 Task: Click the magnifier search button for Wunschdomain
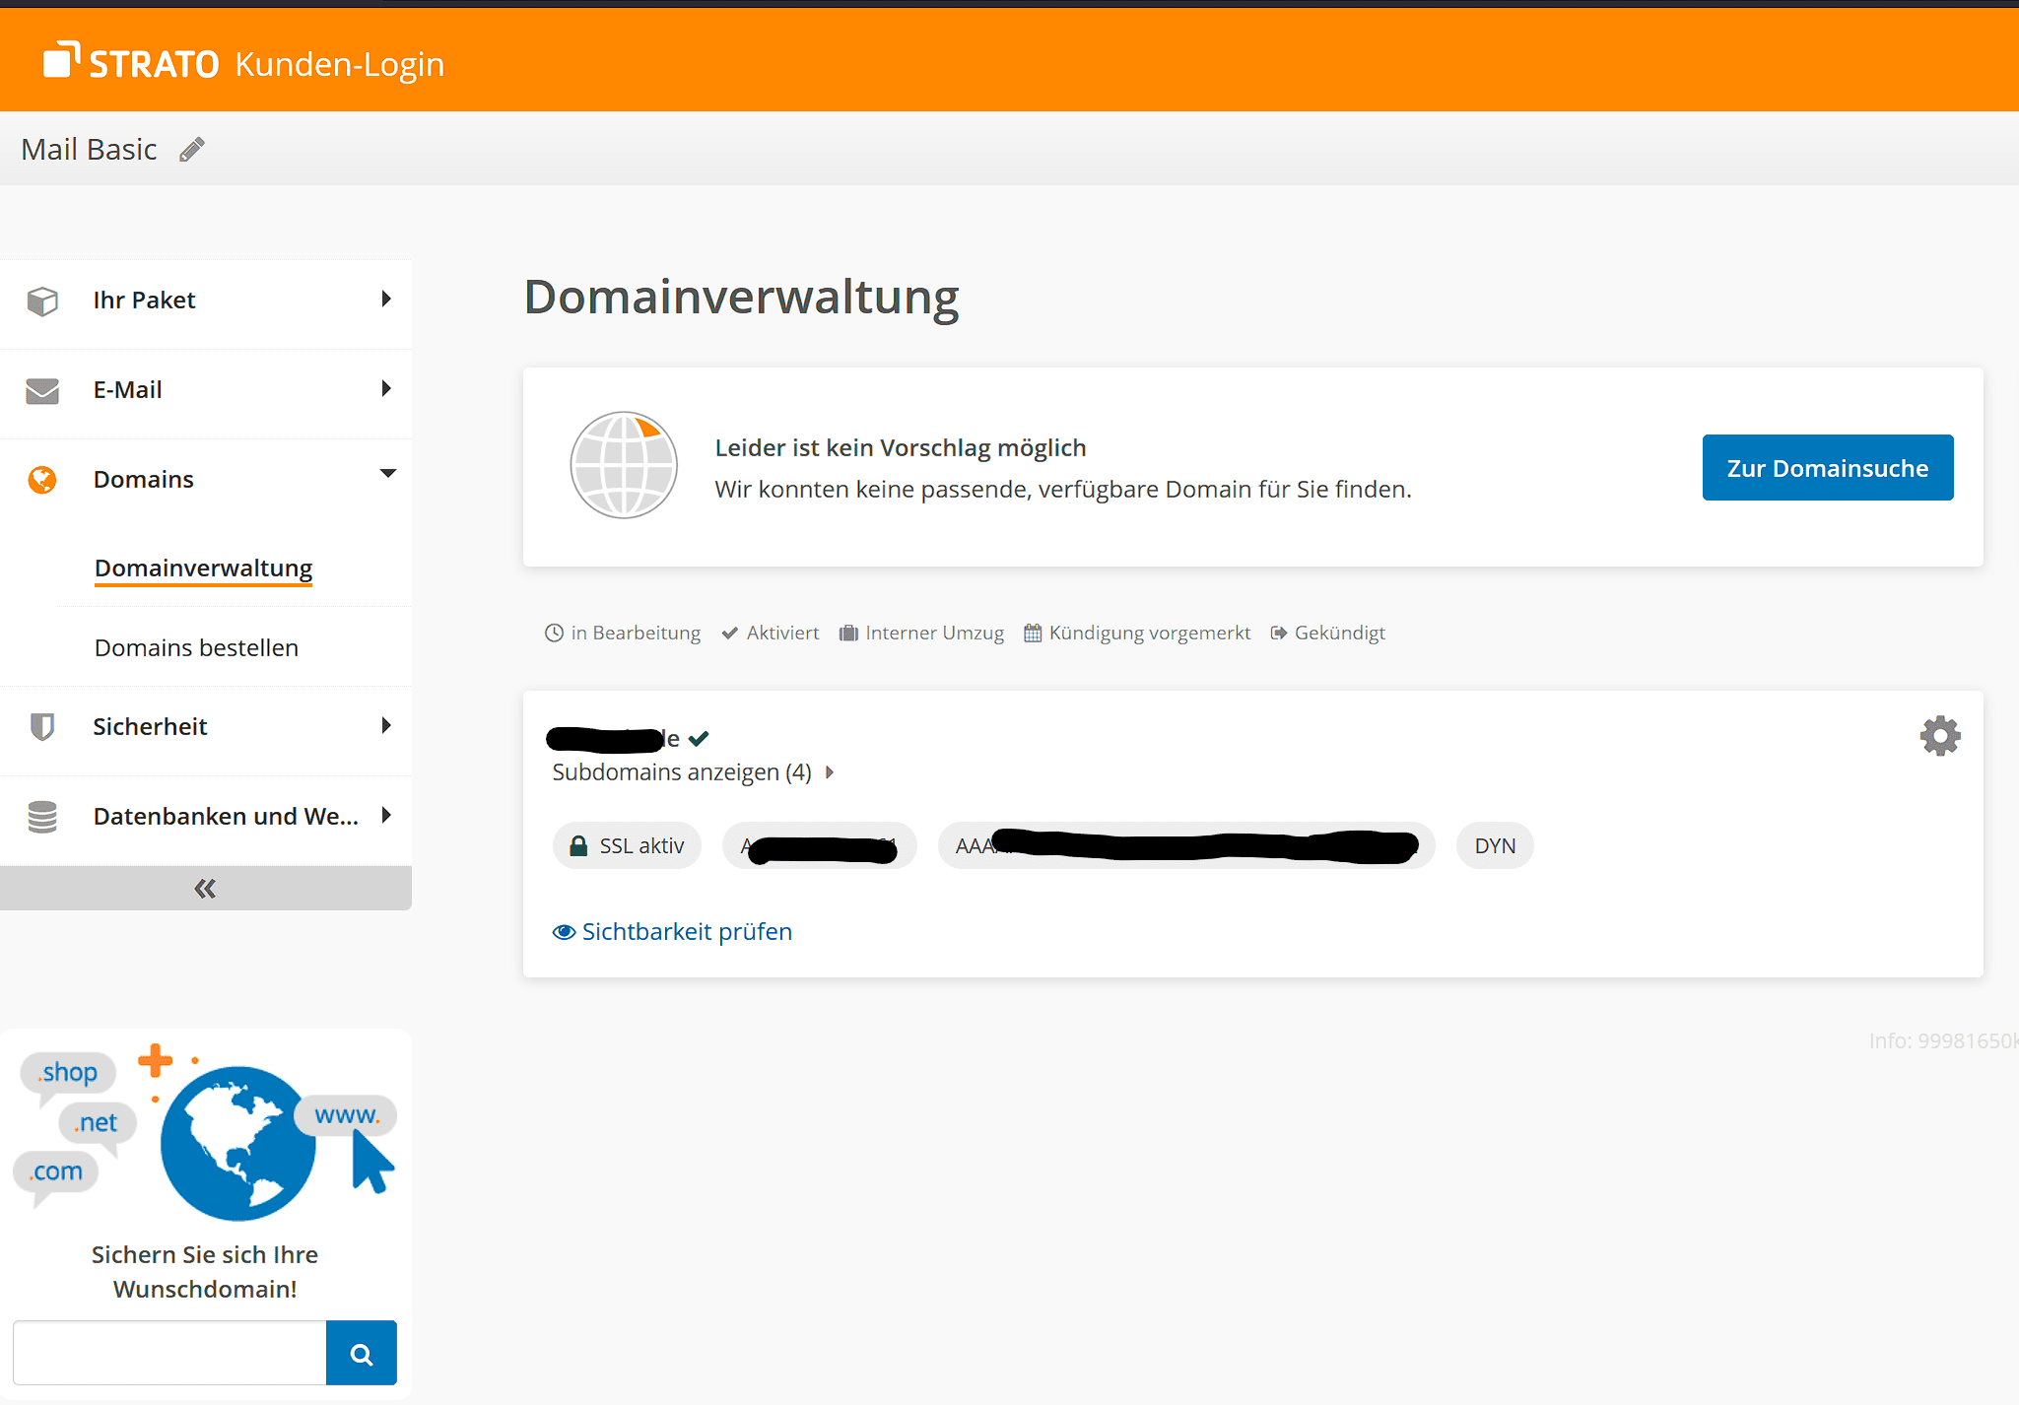(x=361, y=1354)
